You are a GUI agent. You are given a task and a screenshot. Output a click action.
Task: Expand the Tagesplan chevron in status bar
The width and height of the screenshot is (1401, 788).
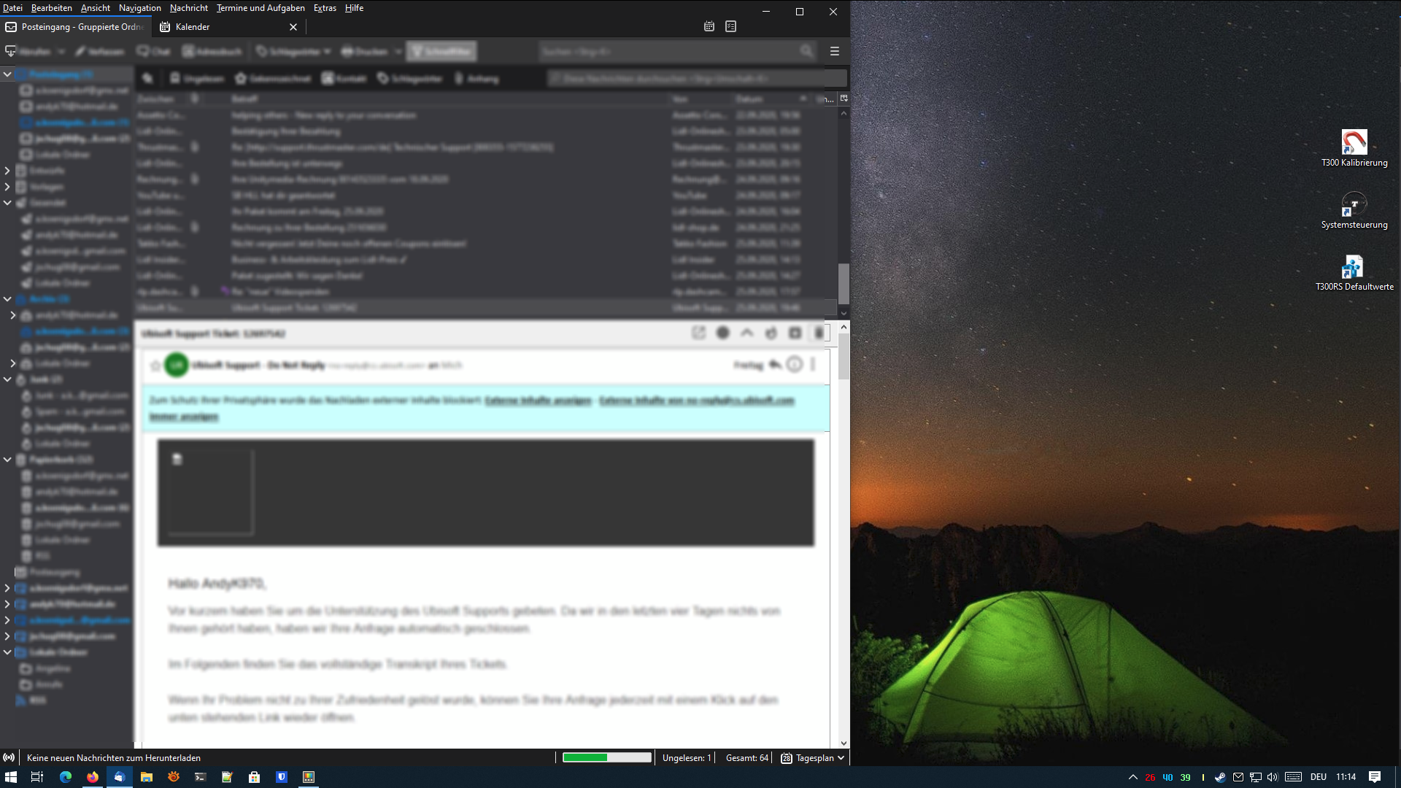tap(841, 758)
